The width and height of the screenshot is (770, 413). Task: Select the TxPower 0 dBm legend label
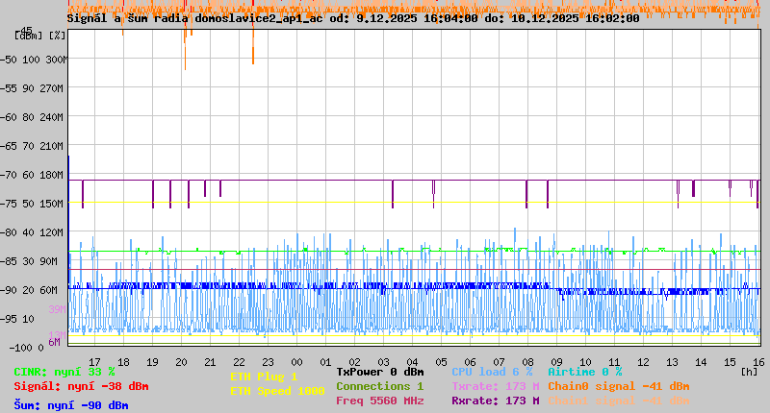click(x=379, y=372)
